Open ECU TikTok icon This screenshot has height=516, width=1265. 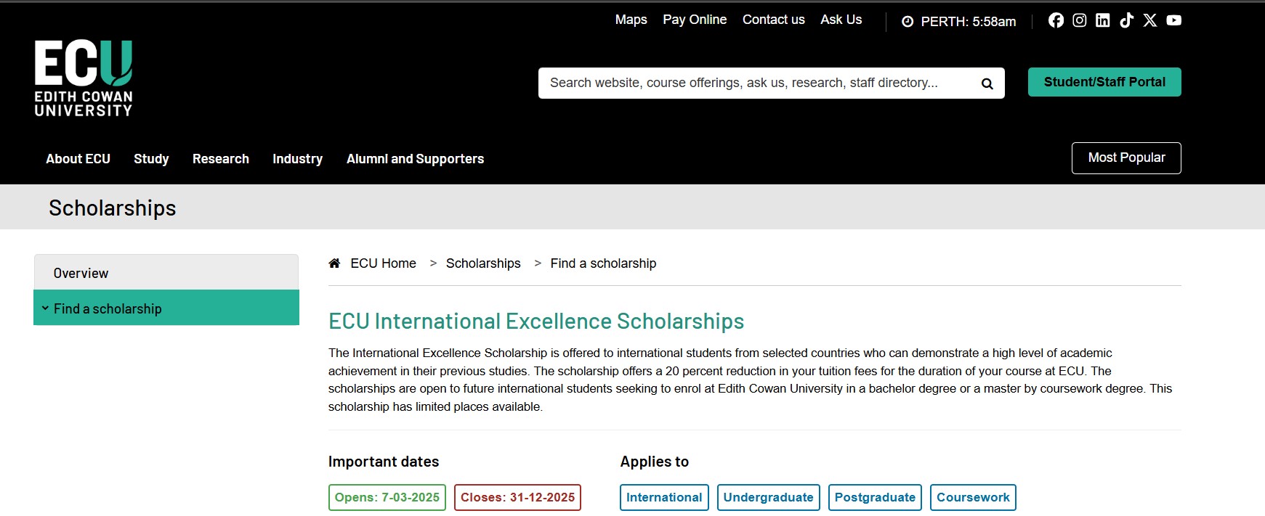point(1126,20)
